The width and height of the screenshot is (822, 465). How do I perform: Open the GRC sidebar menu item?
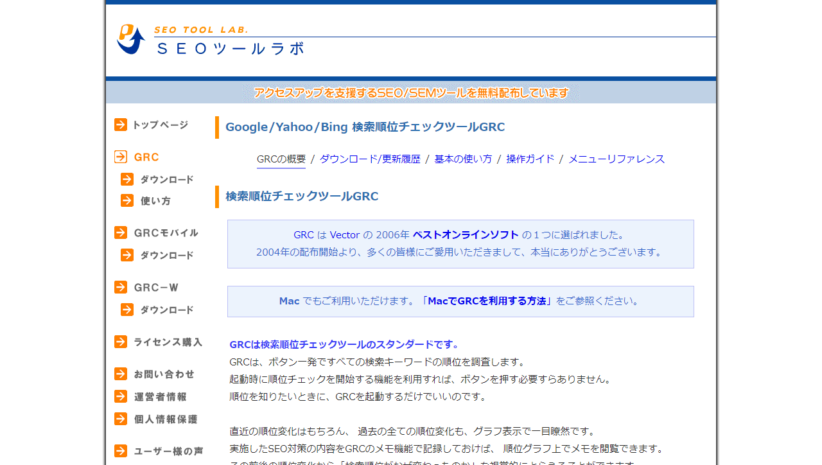(146, 157)
